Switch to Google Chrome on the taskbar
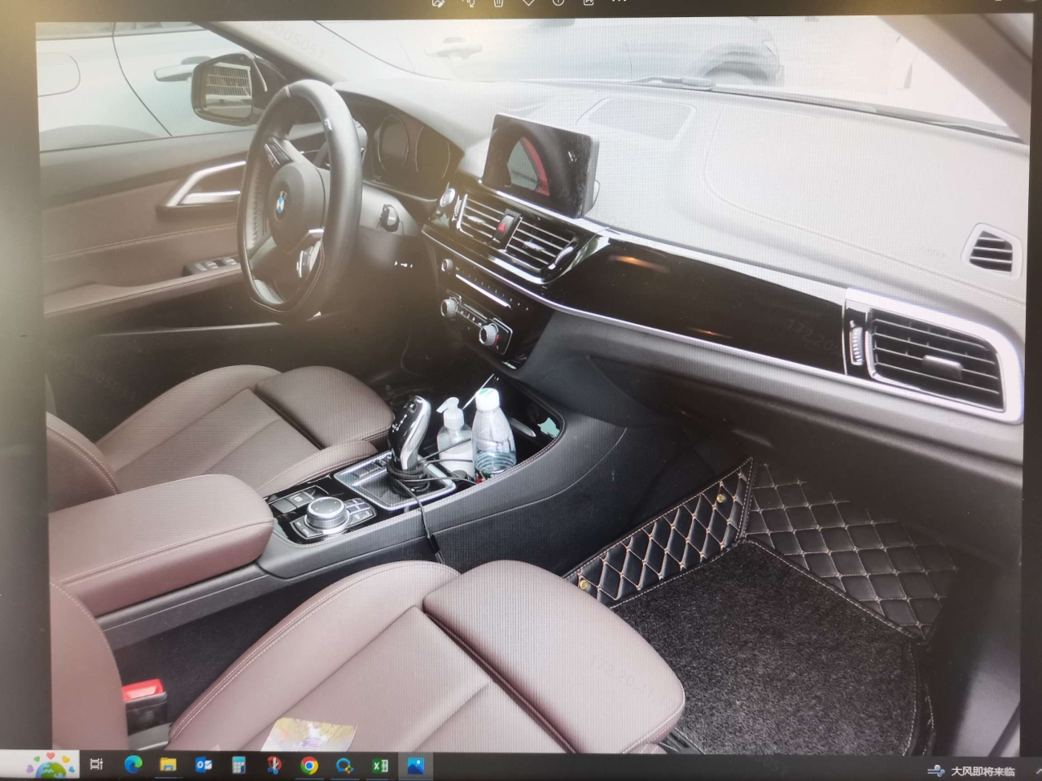The image size is (1042, 781). [309, 765]
